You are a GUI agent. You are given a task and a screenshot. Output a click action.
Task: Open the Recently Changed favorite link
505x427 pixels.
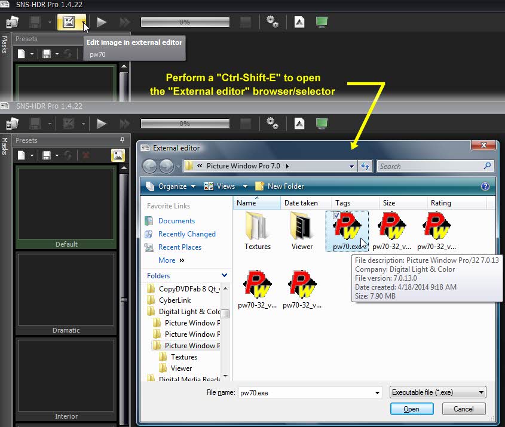click(186, 234)
